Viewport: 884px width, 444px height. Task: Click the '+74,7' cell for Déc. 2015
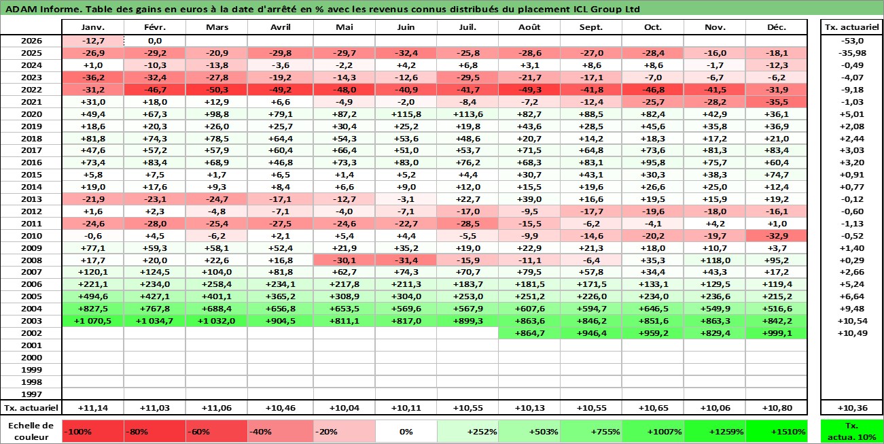[x=777, y=175]
